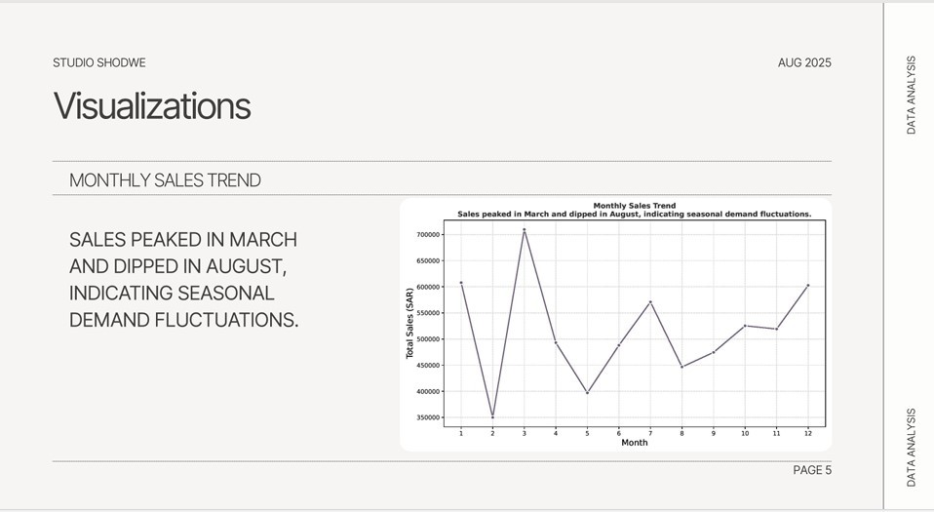Click the AUG 2025 date text
Image resolution: width=934 pixels, height=512 pixels.
click(x=804, y=62)
